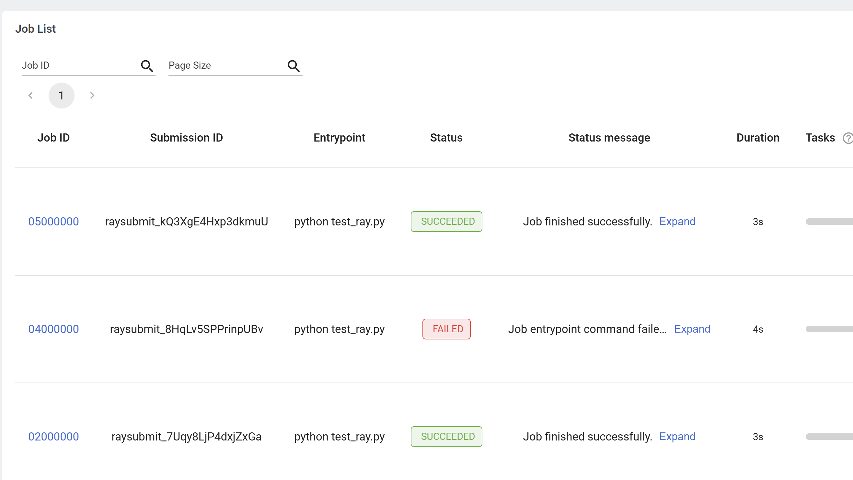
Task: Click the Page Size search magnifier icon
Action: pos(294,66)
